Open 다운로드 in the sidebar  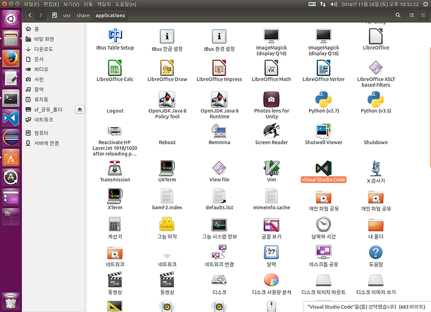(44, 49)
